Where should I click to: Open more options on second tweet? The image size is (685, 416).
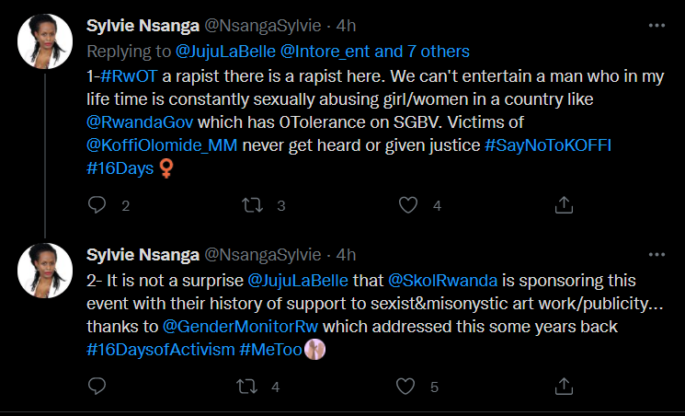tap(655, 255)
